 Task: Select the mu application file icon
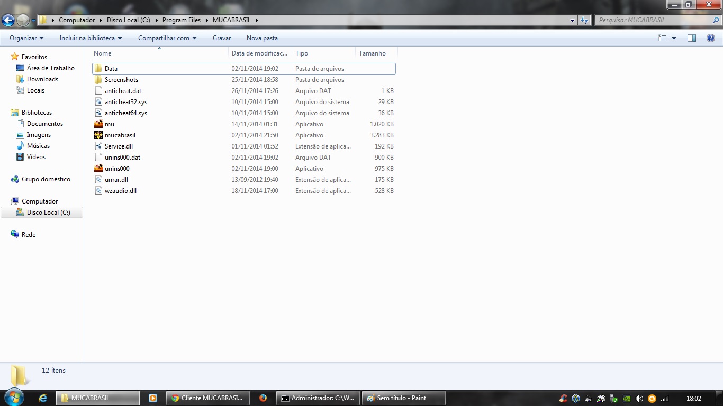[98, 124]
